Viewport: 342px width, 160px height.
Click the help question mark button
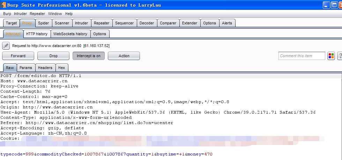(340, 56)
